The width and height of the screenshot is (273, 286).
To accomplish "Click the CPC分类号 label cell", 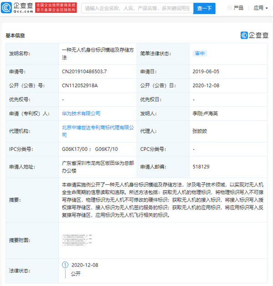I will pos(163,149).
